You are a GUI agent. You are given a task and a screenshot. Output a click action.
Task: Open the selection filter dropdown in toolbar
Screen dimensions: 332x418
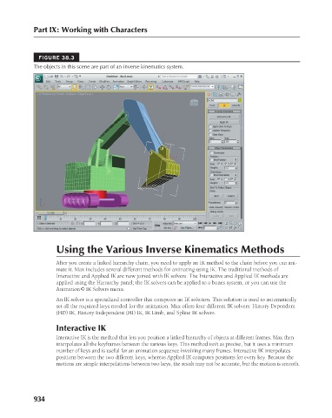pyautogui.click(x=64, y=87)
